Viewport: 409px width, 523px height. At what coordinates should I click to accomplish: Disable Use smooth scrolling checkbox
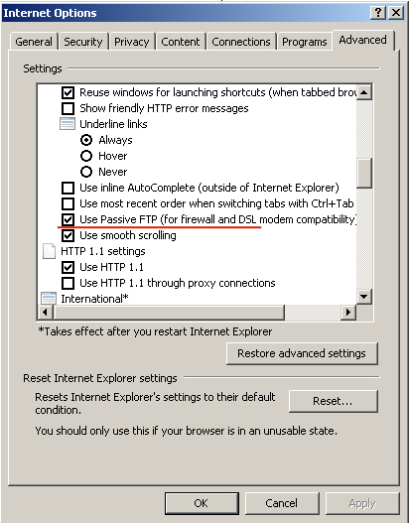click(68, 235)
